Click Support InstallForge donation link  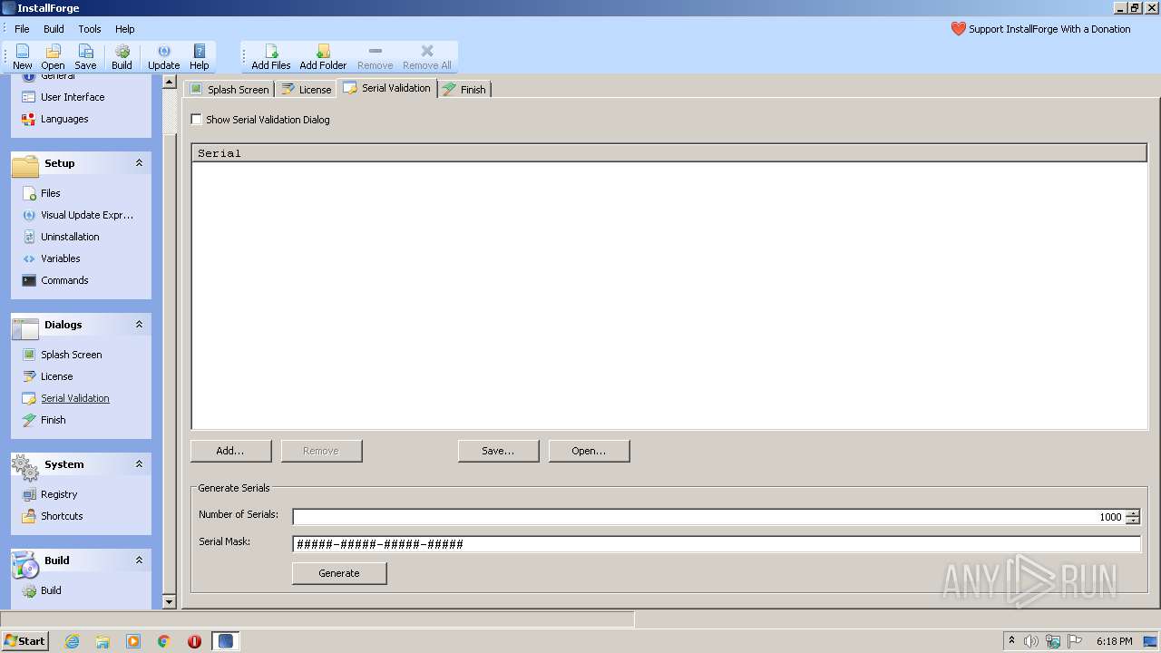tap(1049, 29)
